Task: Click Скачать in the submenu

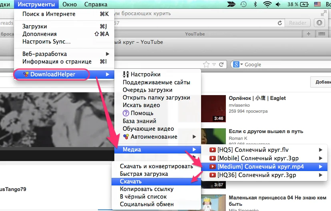Action: (156, 181)
